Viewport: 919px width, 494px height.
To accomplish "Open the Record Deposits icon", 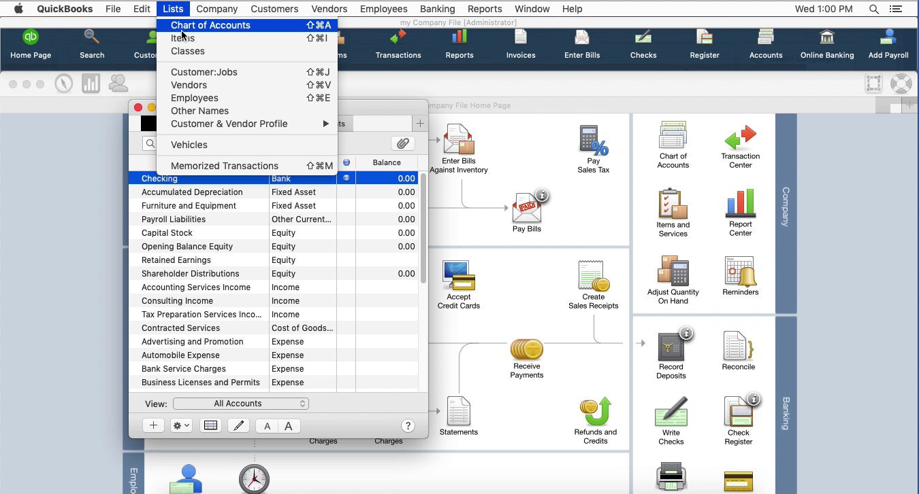I will pos(671,355).
